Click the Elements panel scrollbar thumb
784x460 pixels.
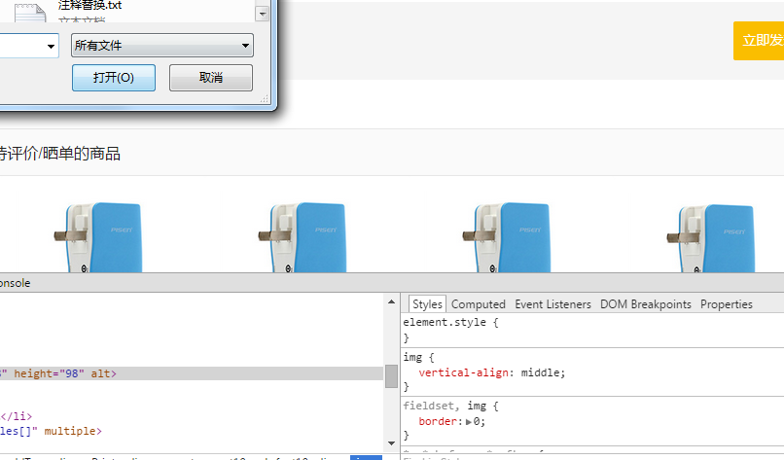coord(391,375)
